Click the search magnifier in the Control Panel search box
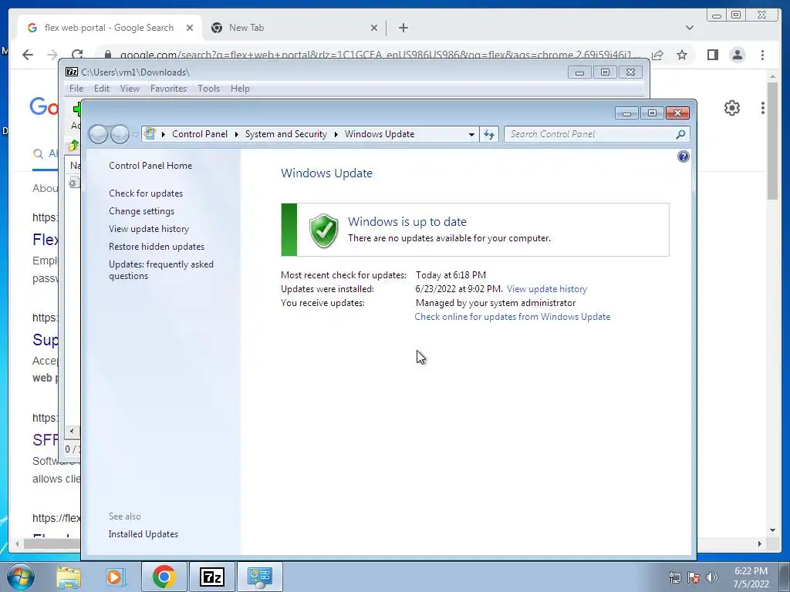 (680, 134)
